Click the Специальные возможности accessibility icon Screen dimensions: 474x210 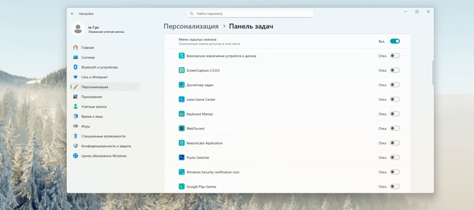coord(76,136)
